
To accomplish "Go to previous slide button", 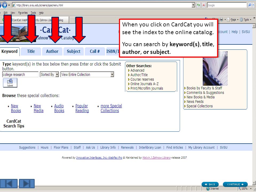I will point(9,183).
